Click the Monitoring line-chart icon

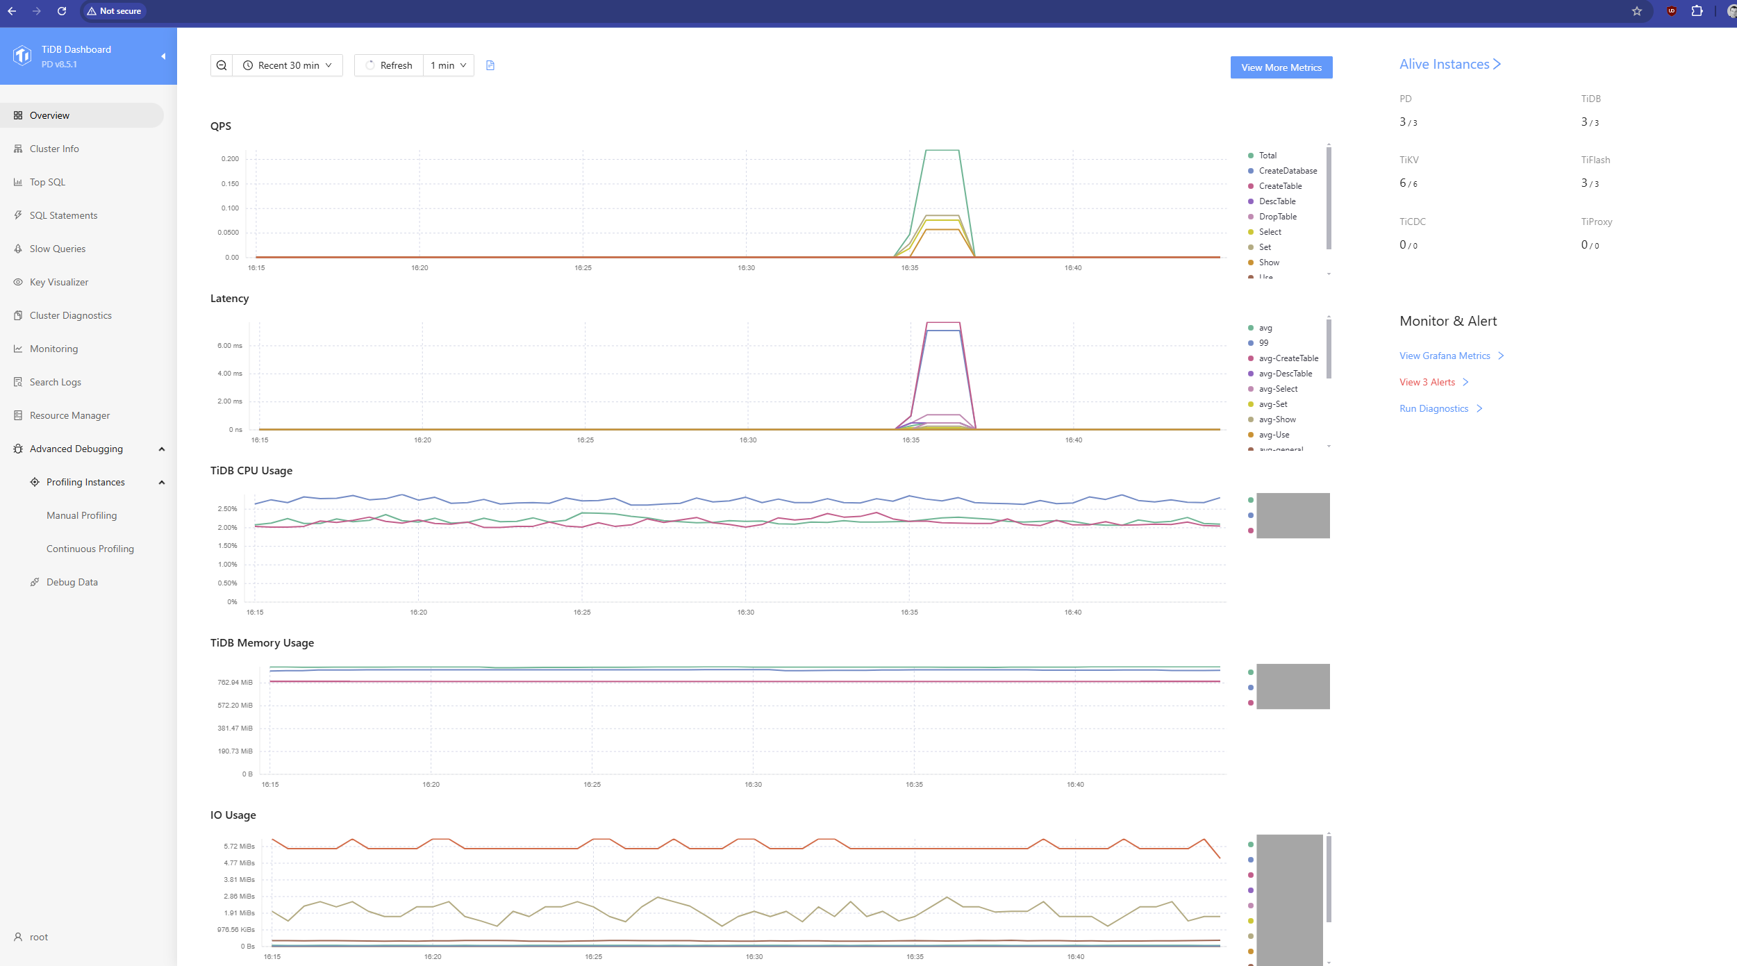[18, 349]
